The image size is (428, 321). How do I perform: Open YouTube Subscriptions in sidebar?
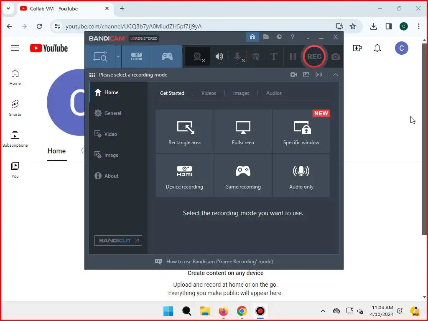[x=15, y=139]
